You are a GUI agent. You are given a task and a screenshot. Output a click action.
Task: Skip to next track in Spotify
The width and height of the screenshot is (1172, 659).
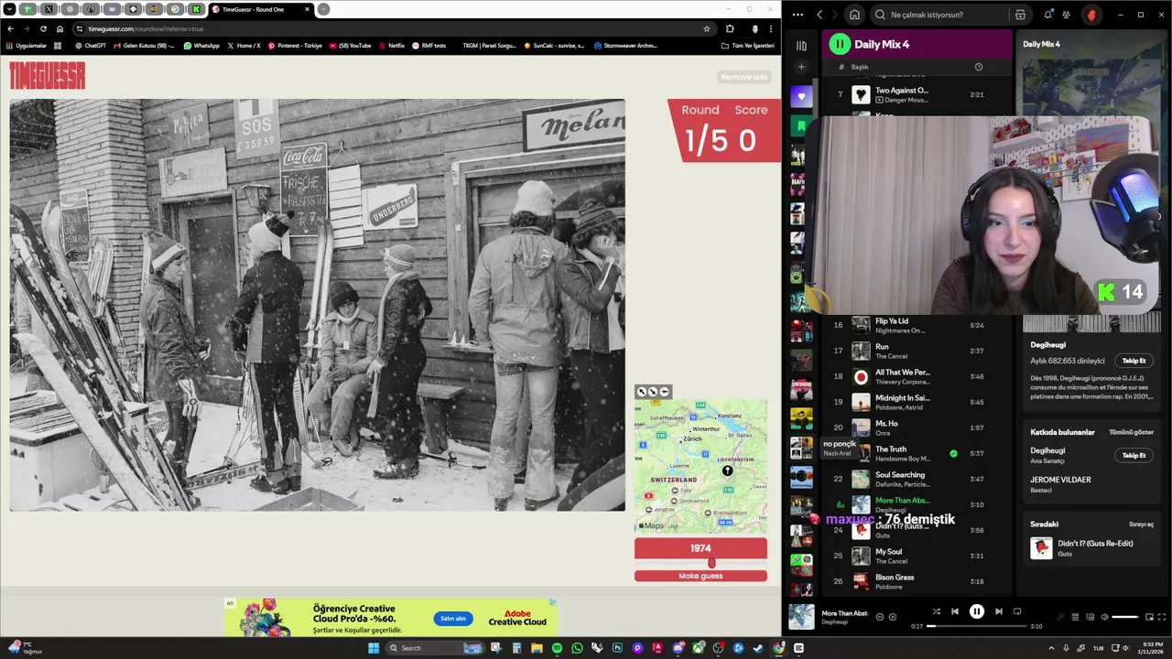click(x=999, y=611)
